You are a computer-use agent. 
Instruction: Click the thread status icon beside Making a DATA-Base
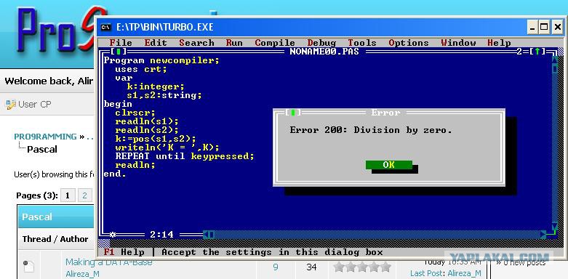click(x=28, y=267)
